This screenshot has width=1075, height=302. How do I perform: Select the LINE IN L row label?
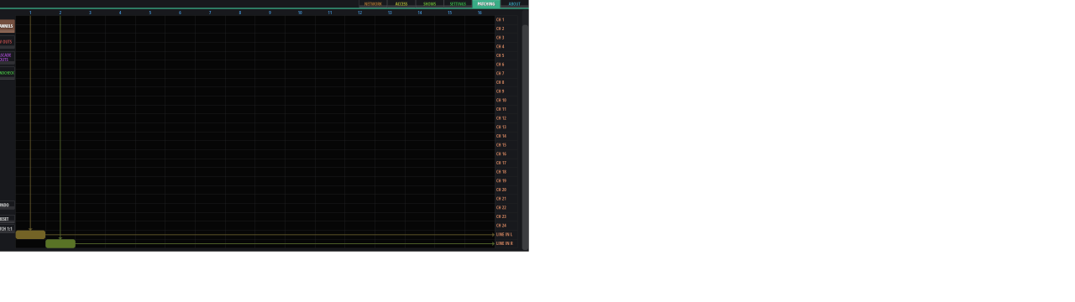pyautogui.click(x=504, y=234)
